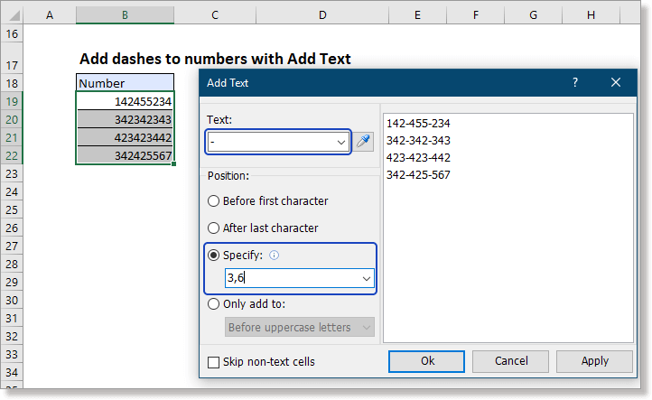Enable Skip non-text cells checkbox
The height and width of the screenshot is (400, 652).
click(214, 362)
